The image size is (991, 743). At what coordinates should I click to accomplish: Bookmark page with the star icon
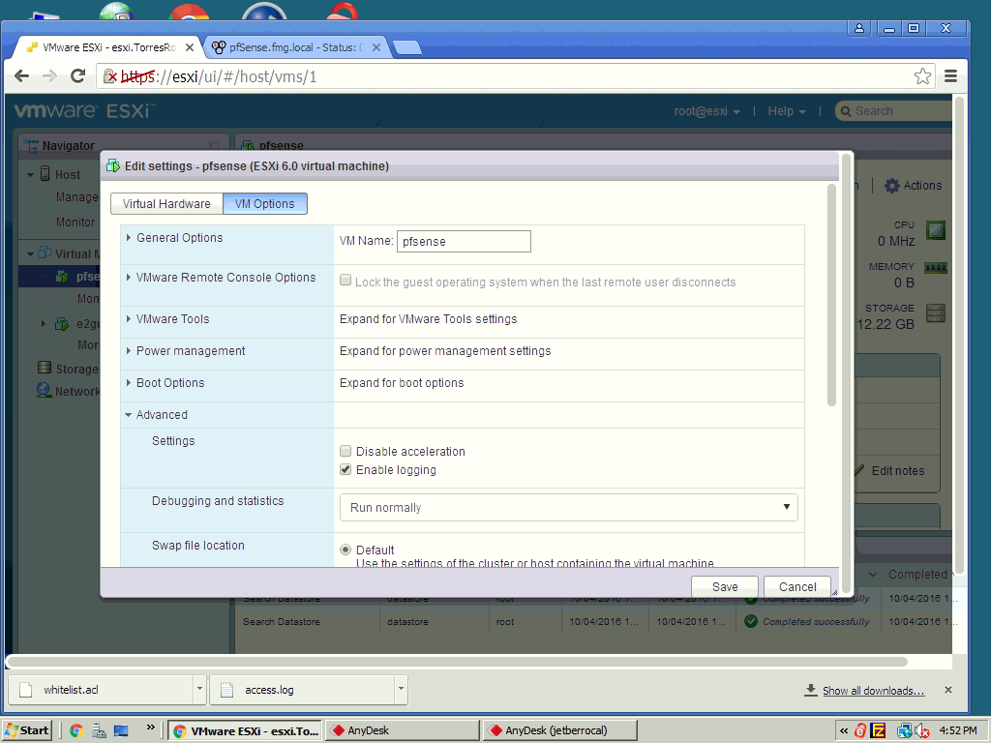(922, 76)
